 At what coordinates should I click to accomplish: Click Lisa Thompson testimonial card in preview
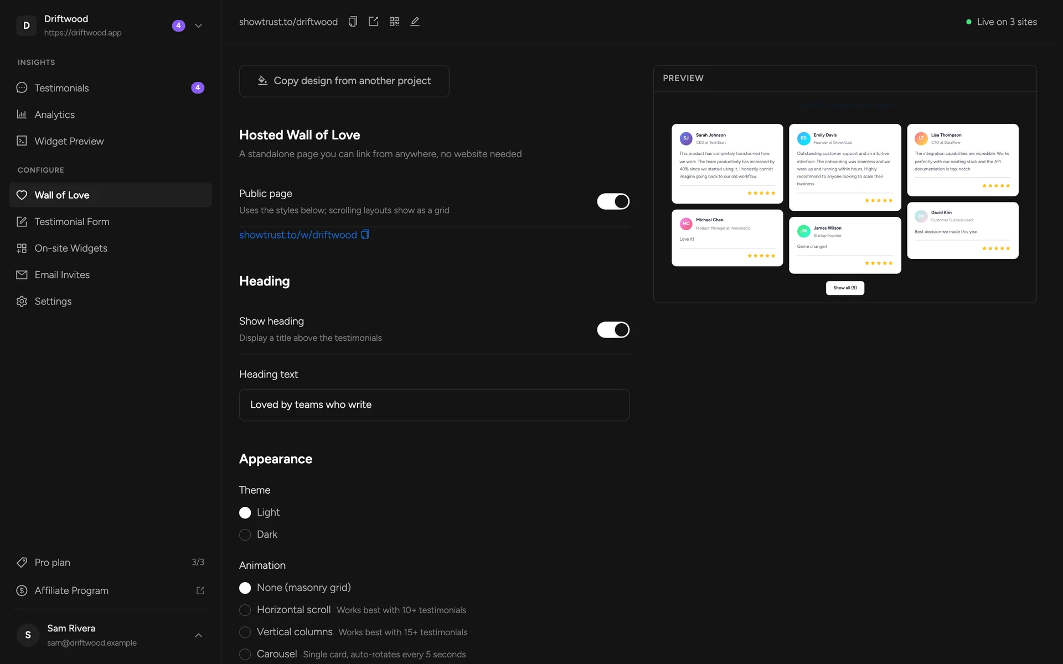(963, 160)
